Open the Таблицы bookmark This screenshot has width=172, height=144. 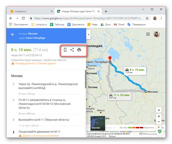[x=57, y=24]
